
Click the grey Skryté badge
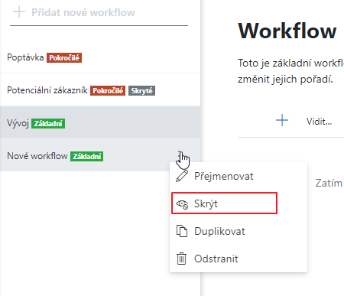pos(141,91)
